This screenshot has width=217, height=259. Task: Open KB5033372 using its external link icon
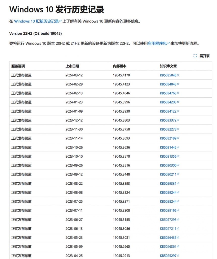tap(178, 120)
